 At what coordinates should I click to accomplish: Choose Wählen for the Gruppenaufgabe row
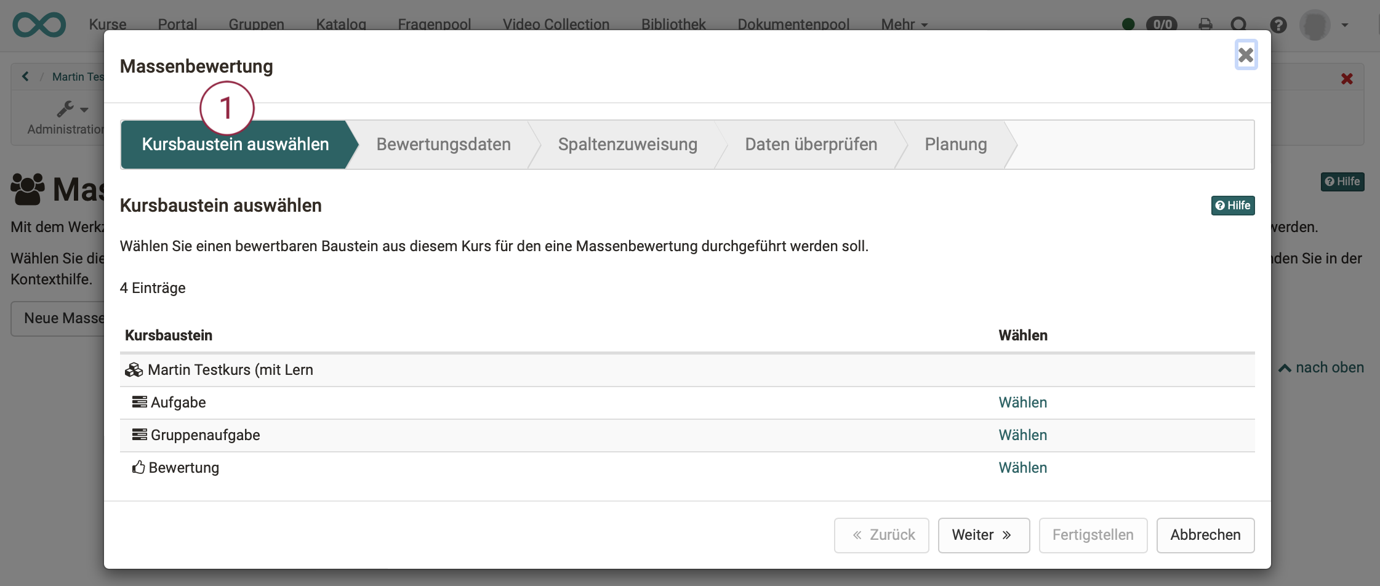[x=1022, y=435]
